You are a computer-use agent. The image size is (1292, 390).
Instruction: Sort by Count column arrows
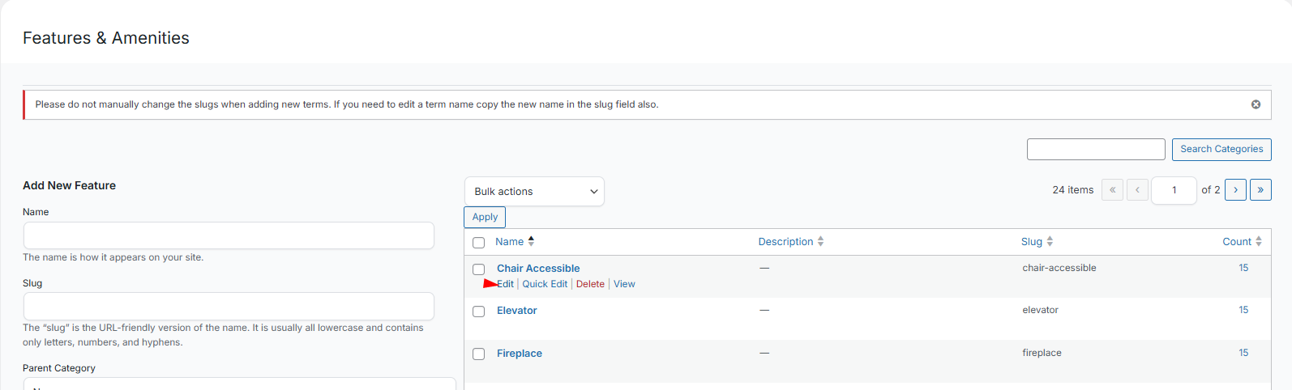click(1258, 241)
